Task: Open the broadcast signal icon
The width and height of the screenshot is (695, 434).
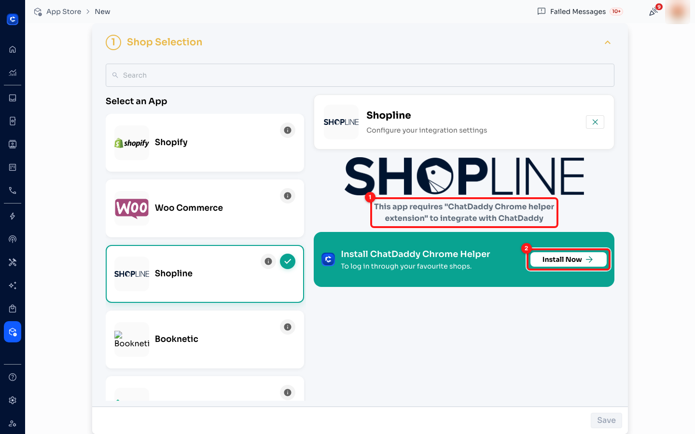Action: click(13, 239)
